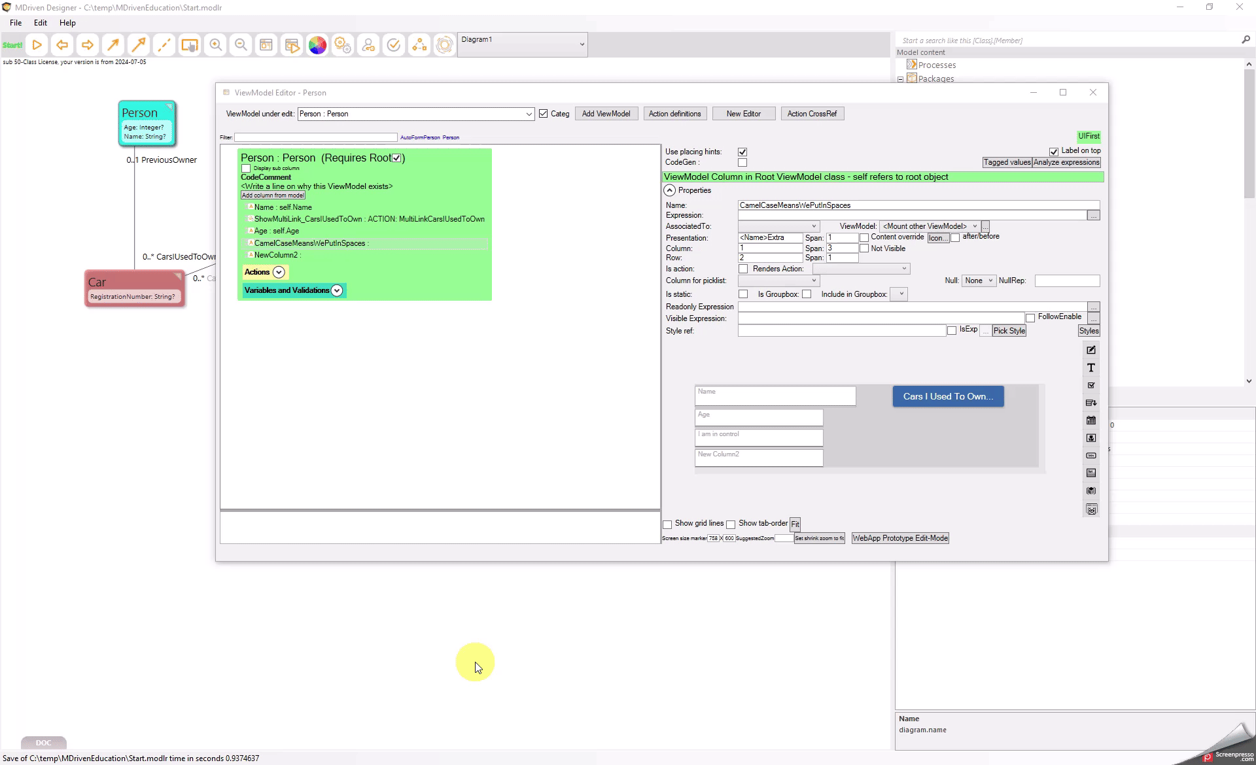
Task: Open the color wheel tool
Action: (x=317, y=45)
